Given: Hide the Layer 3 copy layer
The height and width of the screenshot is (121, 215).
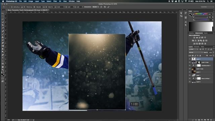Looking at the screenshot, I should point(190,62).
